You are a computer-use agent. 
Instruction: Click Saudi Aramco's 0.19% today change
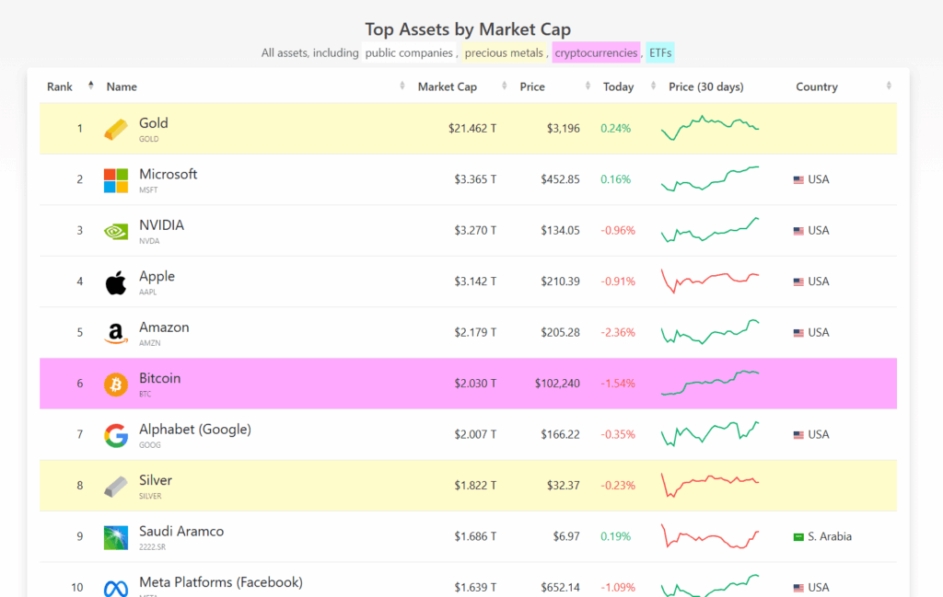(x=615, y=537)
